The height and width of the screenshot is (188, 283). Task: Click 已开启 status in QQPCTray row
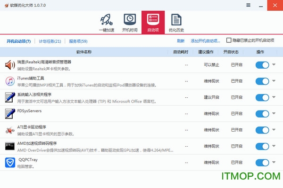pyautogui.click(x=237, y=163)
